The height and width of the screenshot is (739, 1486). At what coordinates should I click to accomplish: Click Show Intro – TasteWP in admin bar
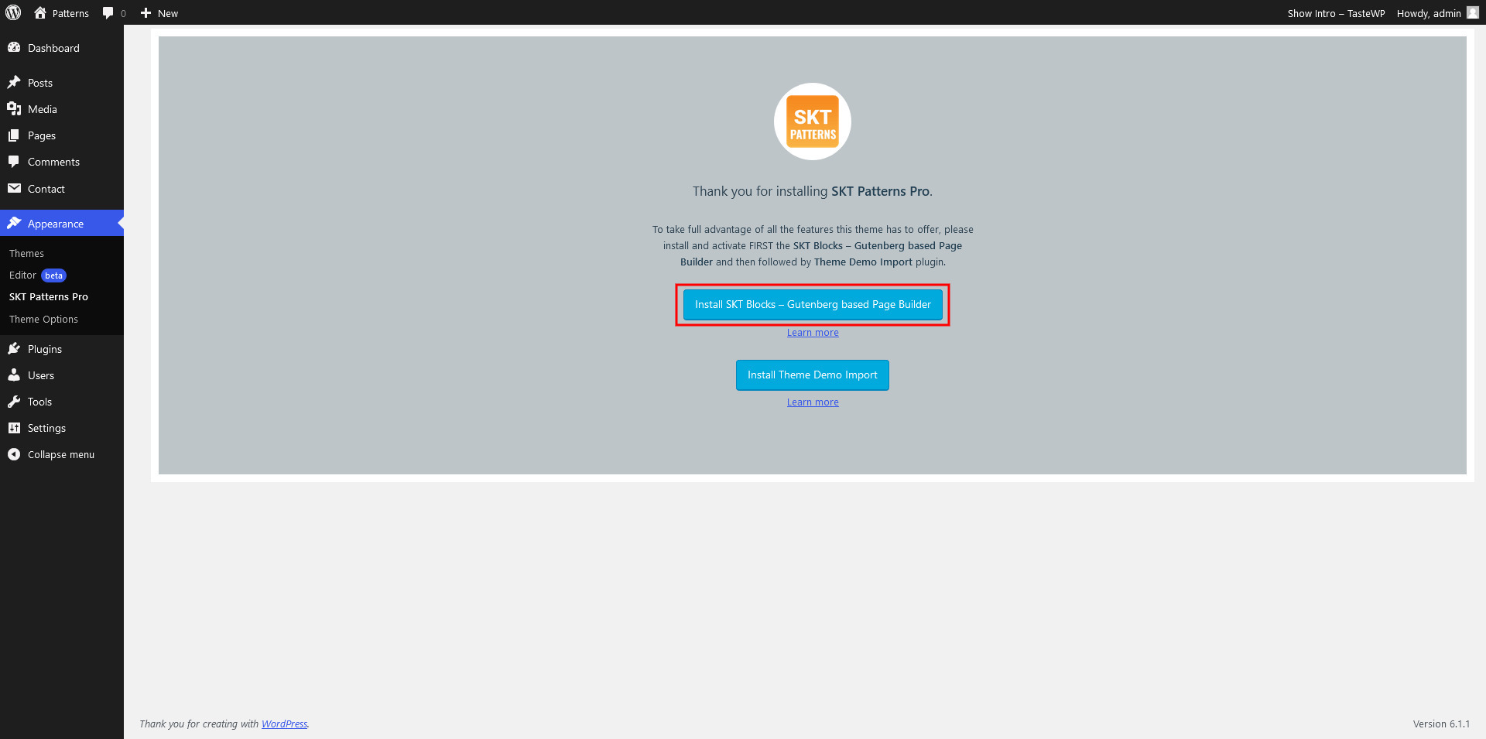click(x=1336, y=13)
